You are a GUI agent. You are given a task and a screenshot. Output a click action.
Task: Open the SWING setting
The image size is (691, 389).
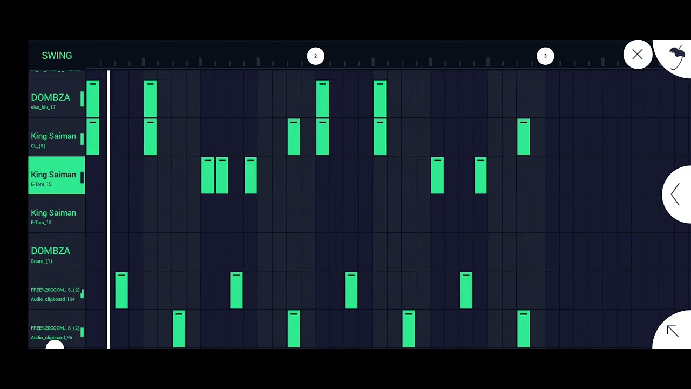57,56
